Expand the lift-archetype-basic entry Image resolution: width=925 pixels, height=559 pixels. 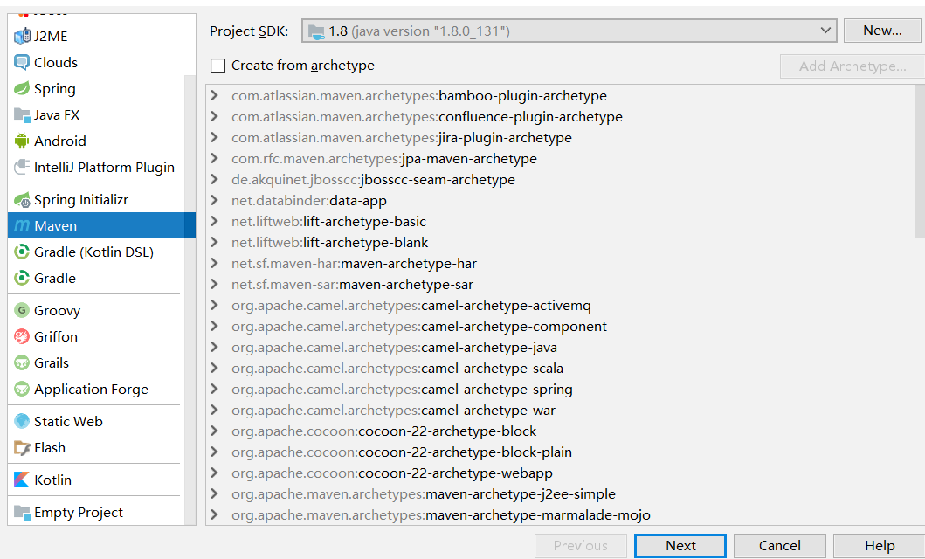click(215, 222)
